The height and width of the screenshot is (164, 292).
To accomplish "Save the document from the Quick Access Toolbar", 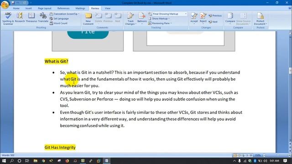I will tap(13, 3).
